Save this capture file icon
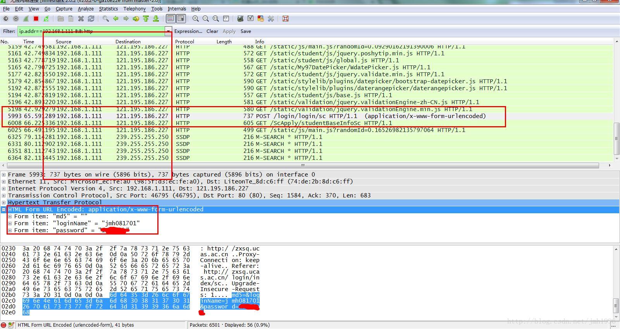Screen dimensions: 620x329 coord(71,19)
